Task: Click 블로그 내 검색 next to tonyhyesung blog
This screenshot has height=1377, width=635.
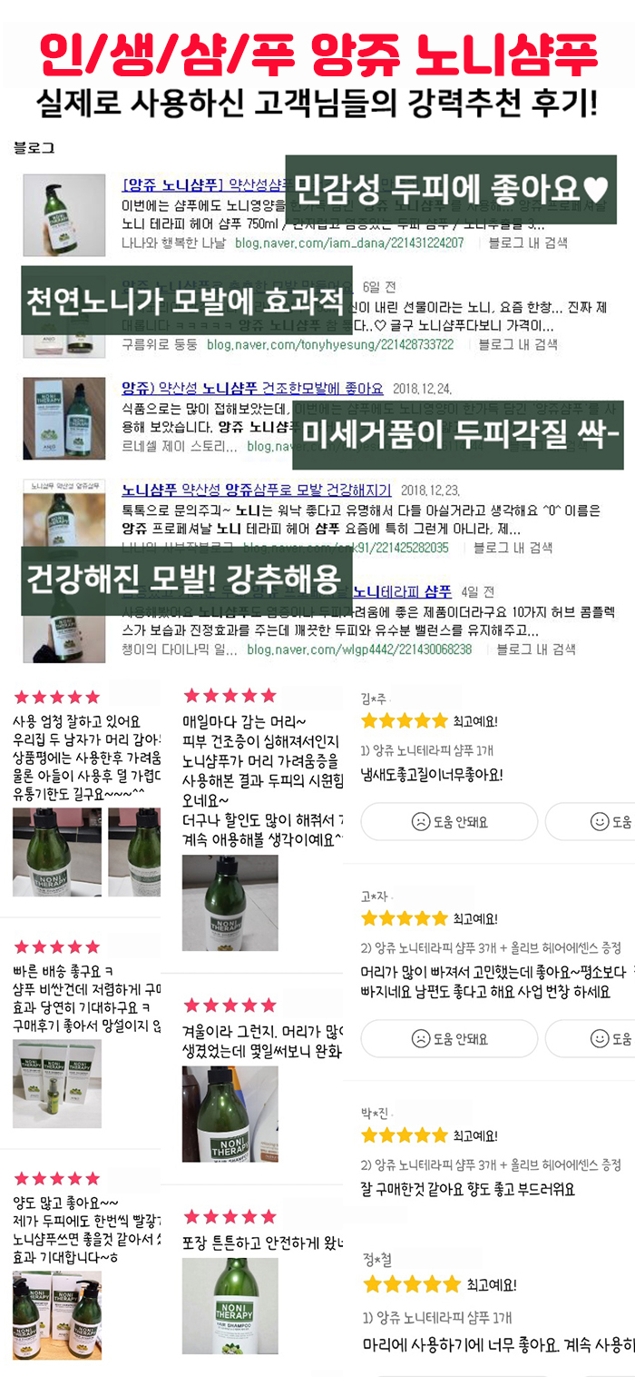Action: tap(518, 345)
